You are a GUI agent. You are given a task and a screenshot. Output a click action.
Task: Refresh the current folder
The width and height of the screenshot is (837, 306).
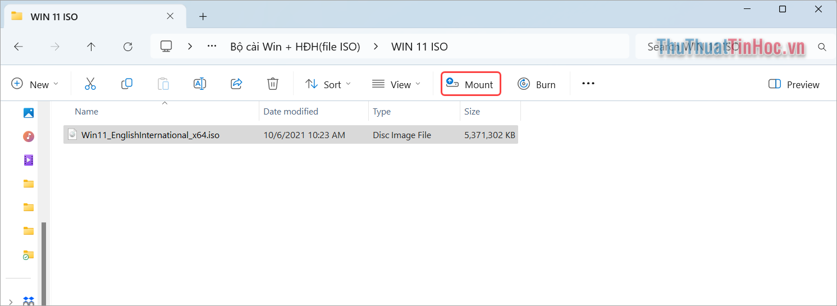click(128, 47)
